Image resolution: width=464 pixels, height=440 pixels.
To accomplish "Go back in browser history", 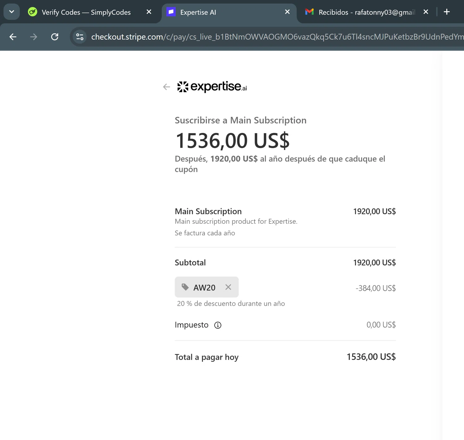I will (x=13, y=37).
